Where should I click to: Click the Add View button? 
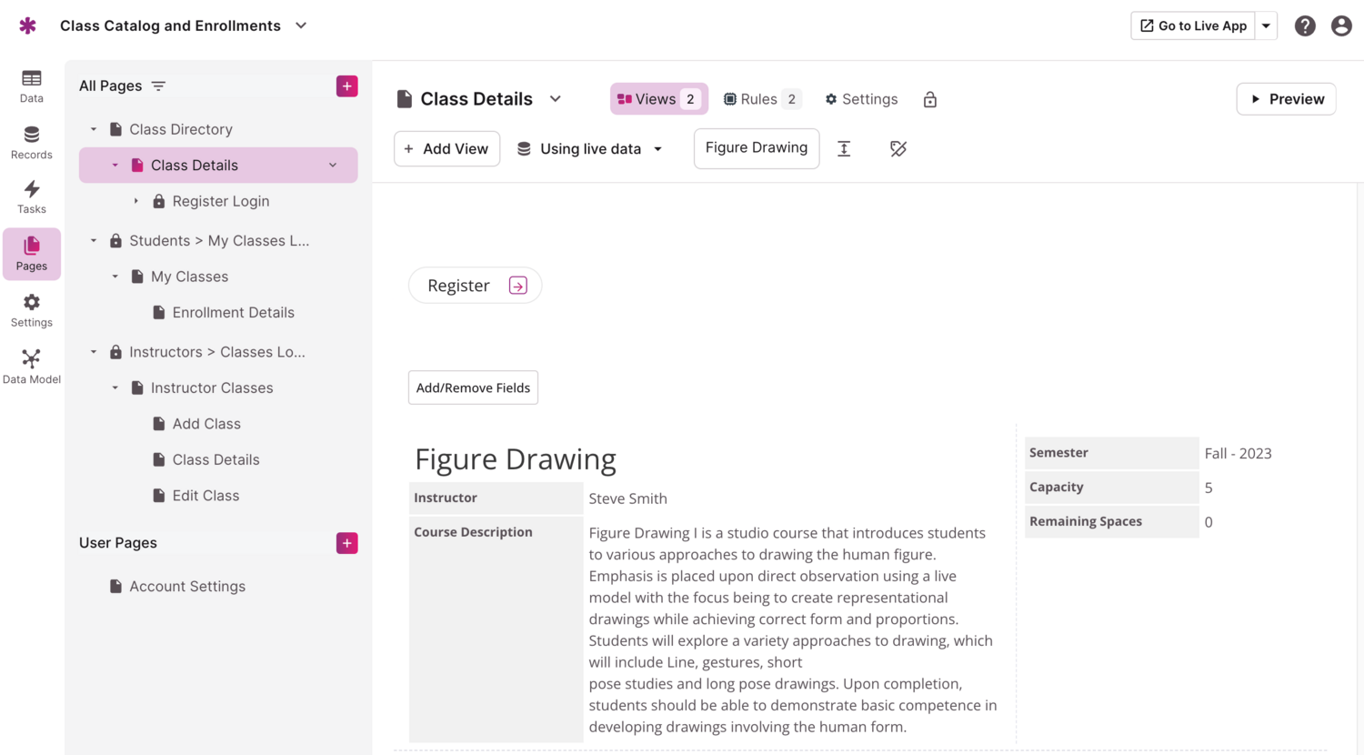pos(446,149)
